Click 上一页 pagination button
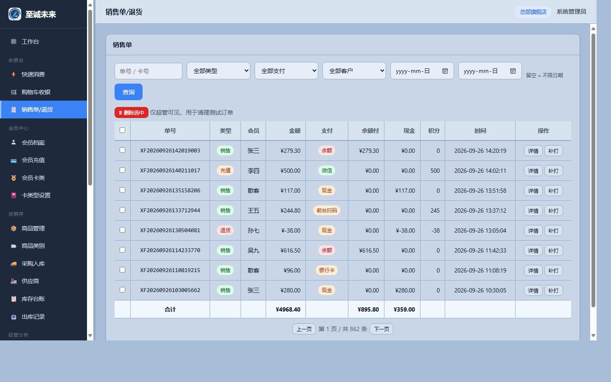Image resolution: width=611 pixels, height=382 pixels. click(304, 329)
